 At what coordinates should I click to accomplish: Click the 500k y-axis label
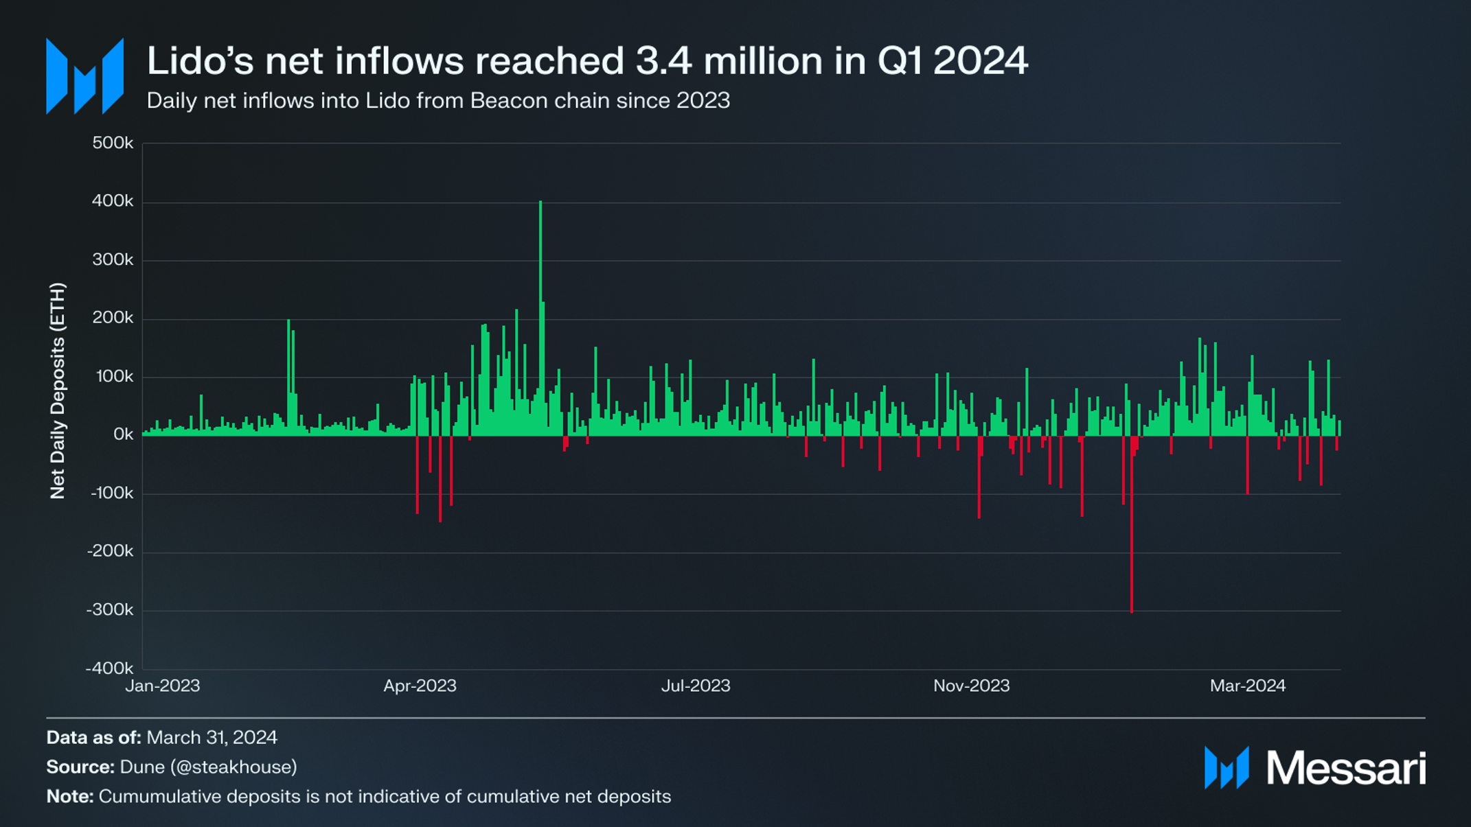113,143
